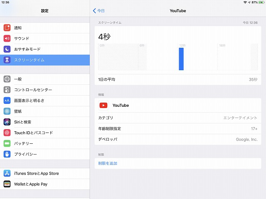Open Touch IDとパスコード settings row
The width and height of the screenshot is (266, 199).
(45, 133)
